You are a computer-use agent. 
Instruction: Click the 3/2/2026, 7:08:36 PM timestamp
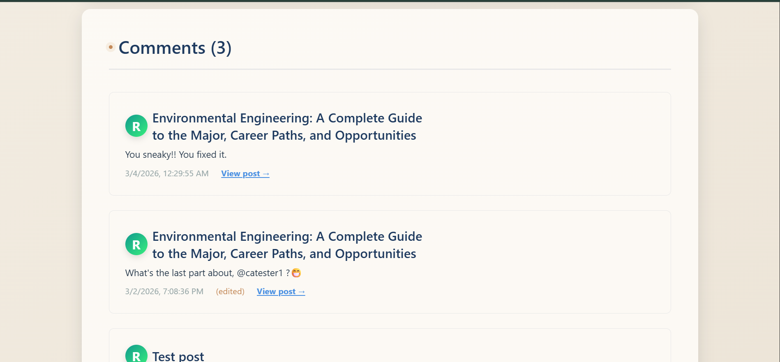tap(164, 291)
